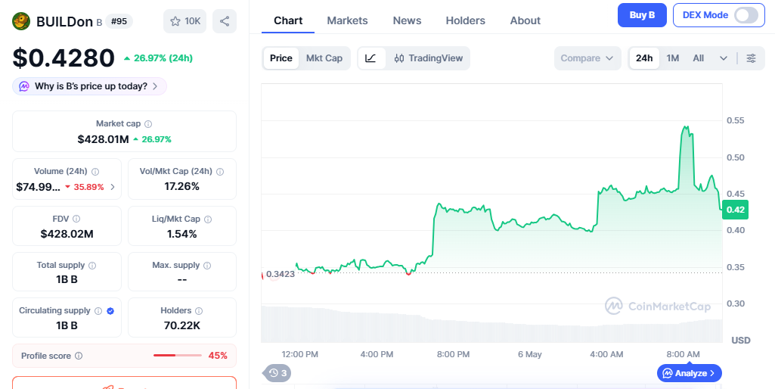Click Total supply info icon
This screenshot has height=389, width=775.
(92, 266)
